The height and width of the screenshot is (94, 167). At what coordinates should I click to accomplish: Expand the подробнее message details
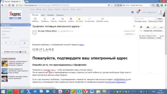(x=130, y=34)
